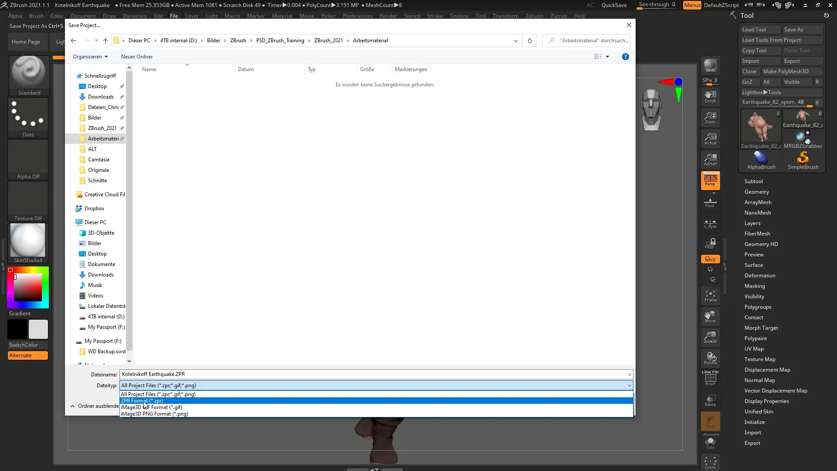Select the Zoom3D tool
This screenshot has width=837, height=471.
(710, 338)
